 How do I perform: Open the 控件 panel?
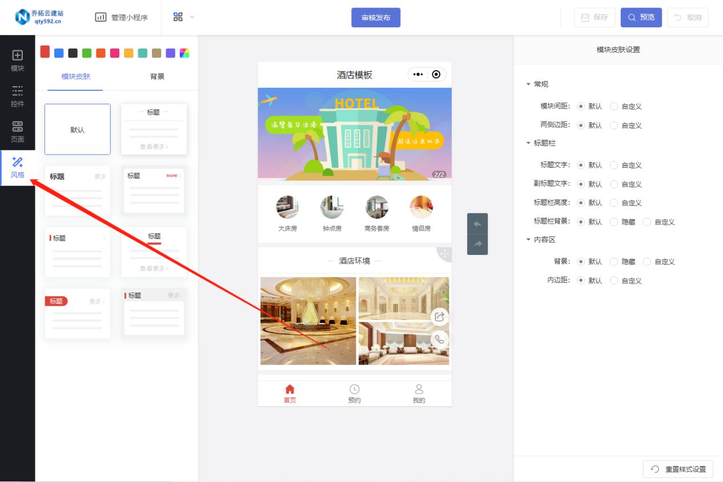tap(17, 95)
